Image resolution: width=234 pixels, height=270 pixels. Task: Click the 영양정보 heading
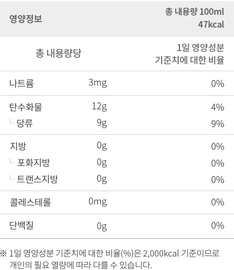[26, 18]
